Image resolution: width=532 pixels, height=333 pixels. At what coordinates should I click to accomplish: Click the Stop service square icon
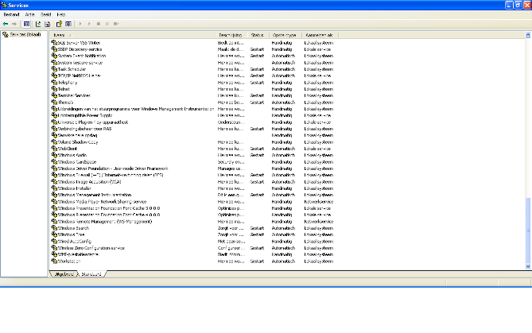tap(99, 24)
